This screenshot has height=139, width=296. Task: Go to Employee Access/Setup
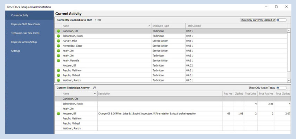[24, 42]
